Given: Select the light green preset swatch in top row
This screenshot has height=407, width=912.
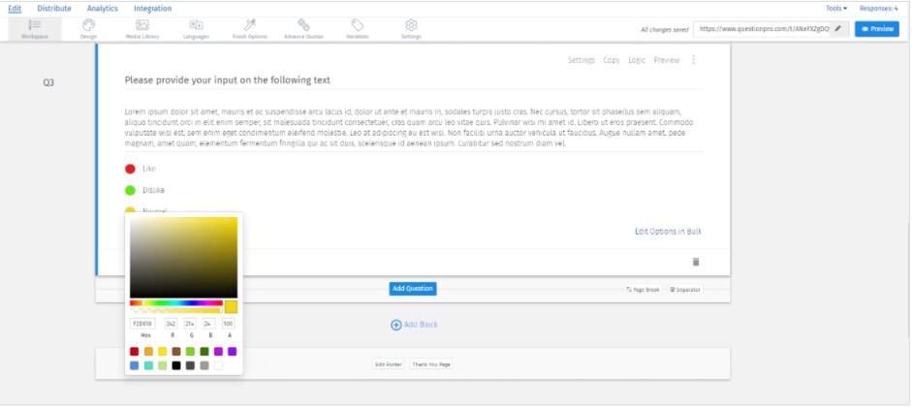Looking at the screenshot, I should 190,351.
